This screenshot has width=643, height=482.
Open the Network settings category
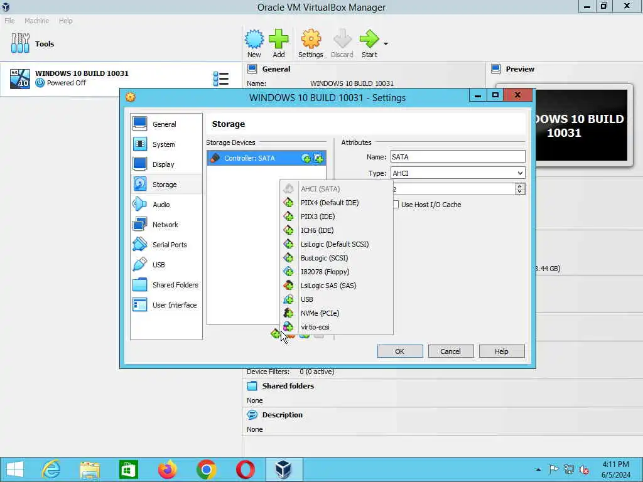[x=166, y=225]
